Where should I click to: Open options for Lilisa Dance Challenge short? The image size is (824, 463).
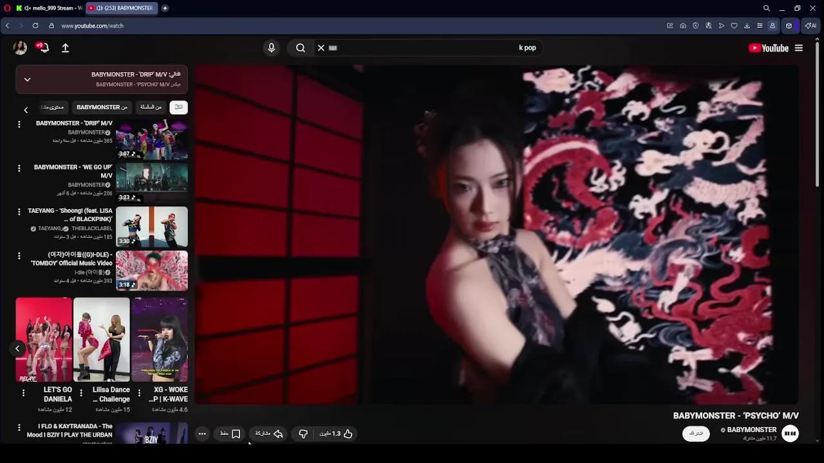coord(81,393)
